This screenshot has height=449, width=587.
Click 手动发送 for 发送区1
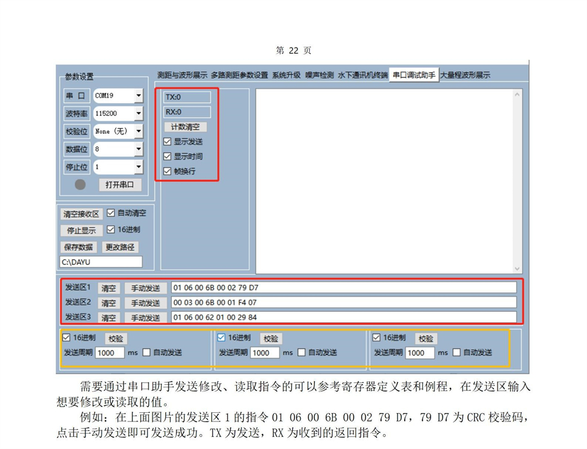(x=145, y=288)
